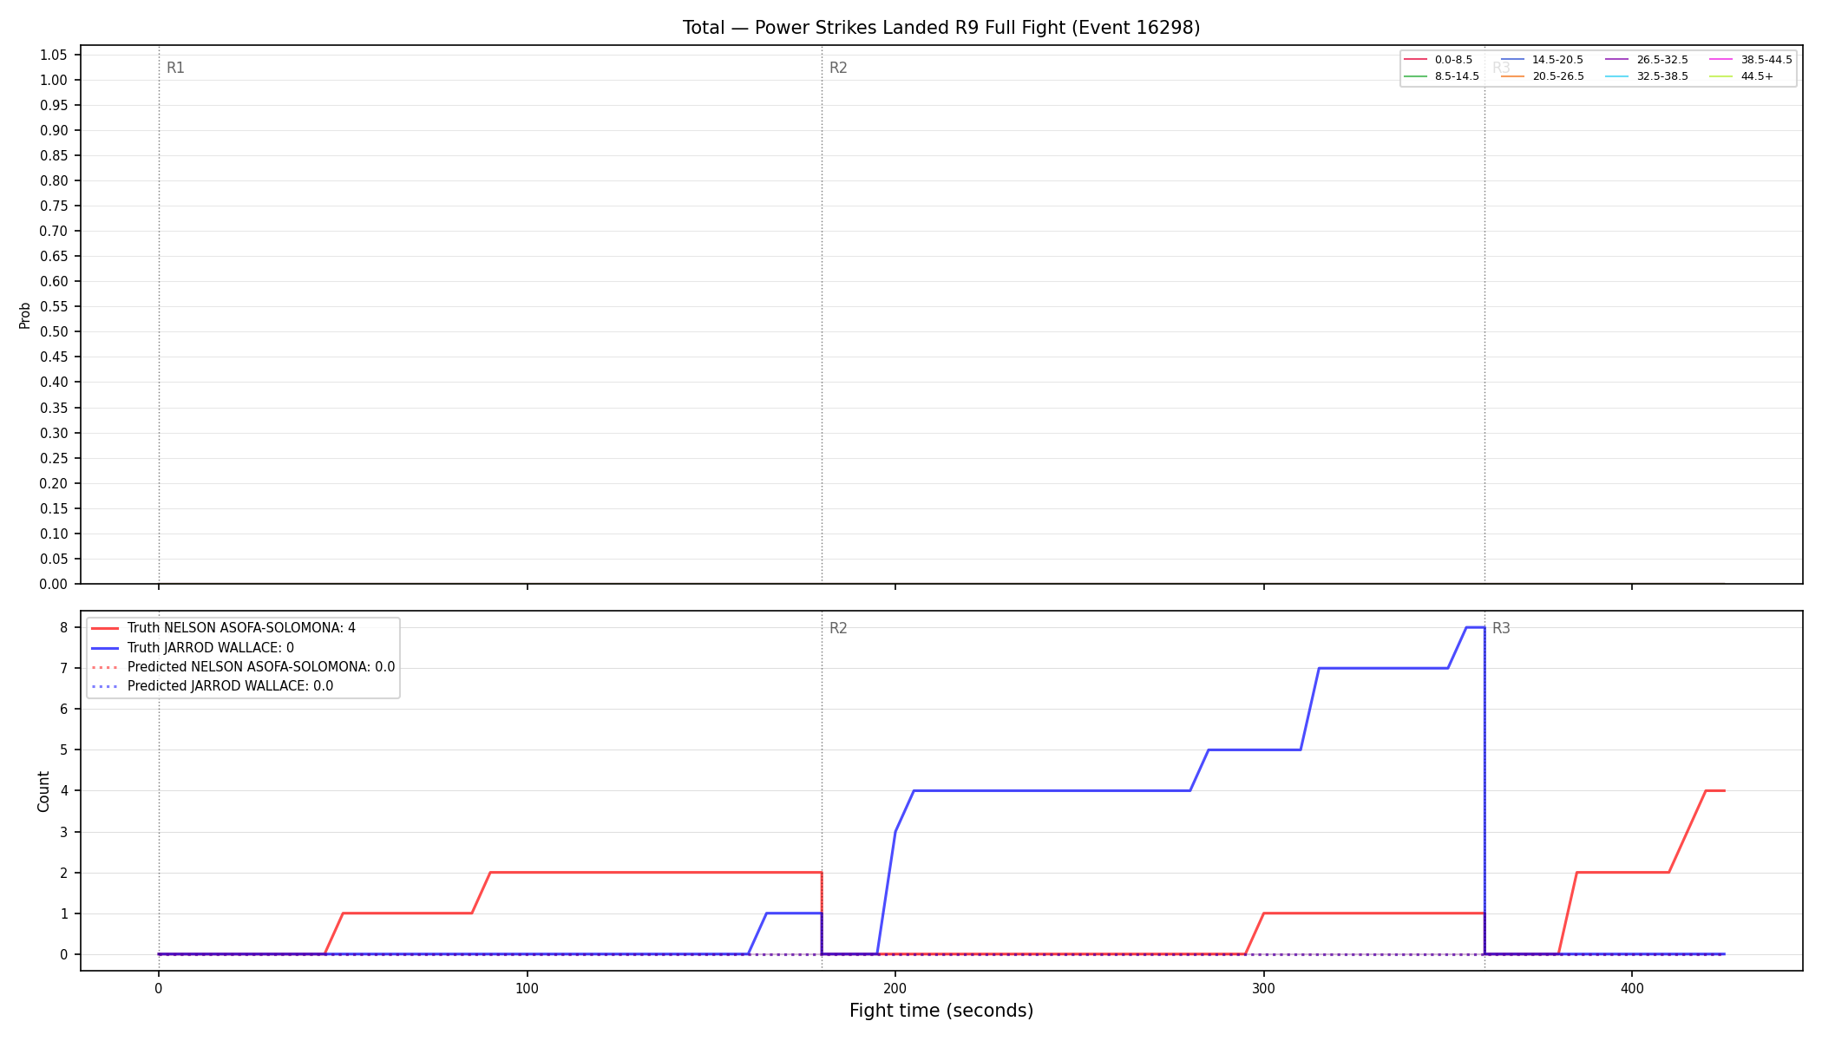Click the 1.00 tick on Prob axis
The width and height of the screenshot is (1822, 1041).
point(53,81)
